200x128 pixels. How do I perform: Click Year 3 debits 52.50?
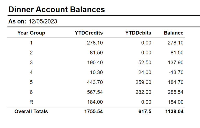[145, 63]
